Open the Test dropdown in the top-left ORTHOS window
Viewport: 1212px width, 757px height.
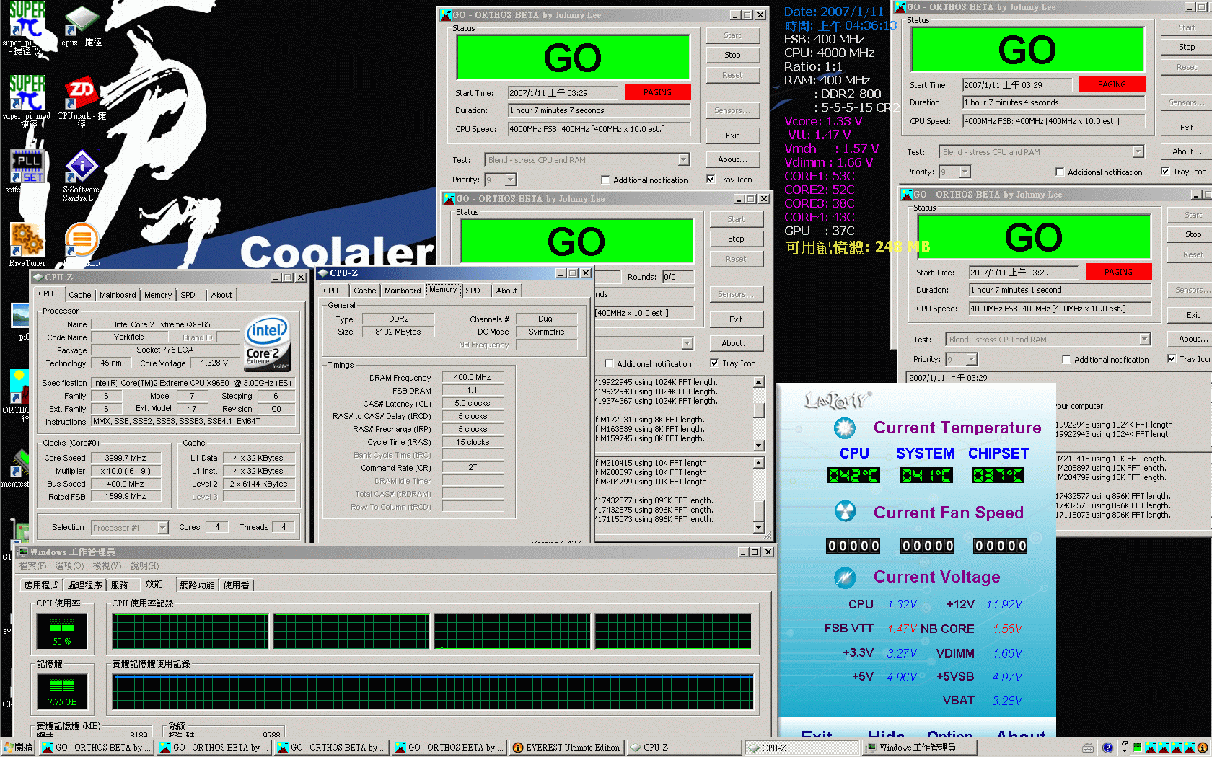[683, 160]
